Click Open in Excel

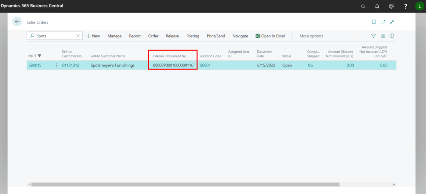point(270,36)
